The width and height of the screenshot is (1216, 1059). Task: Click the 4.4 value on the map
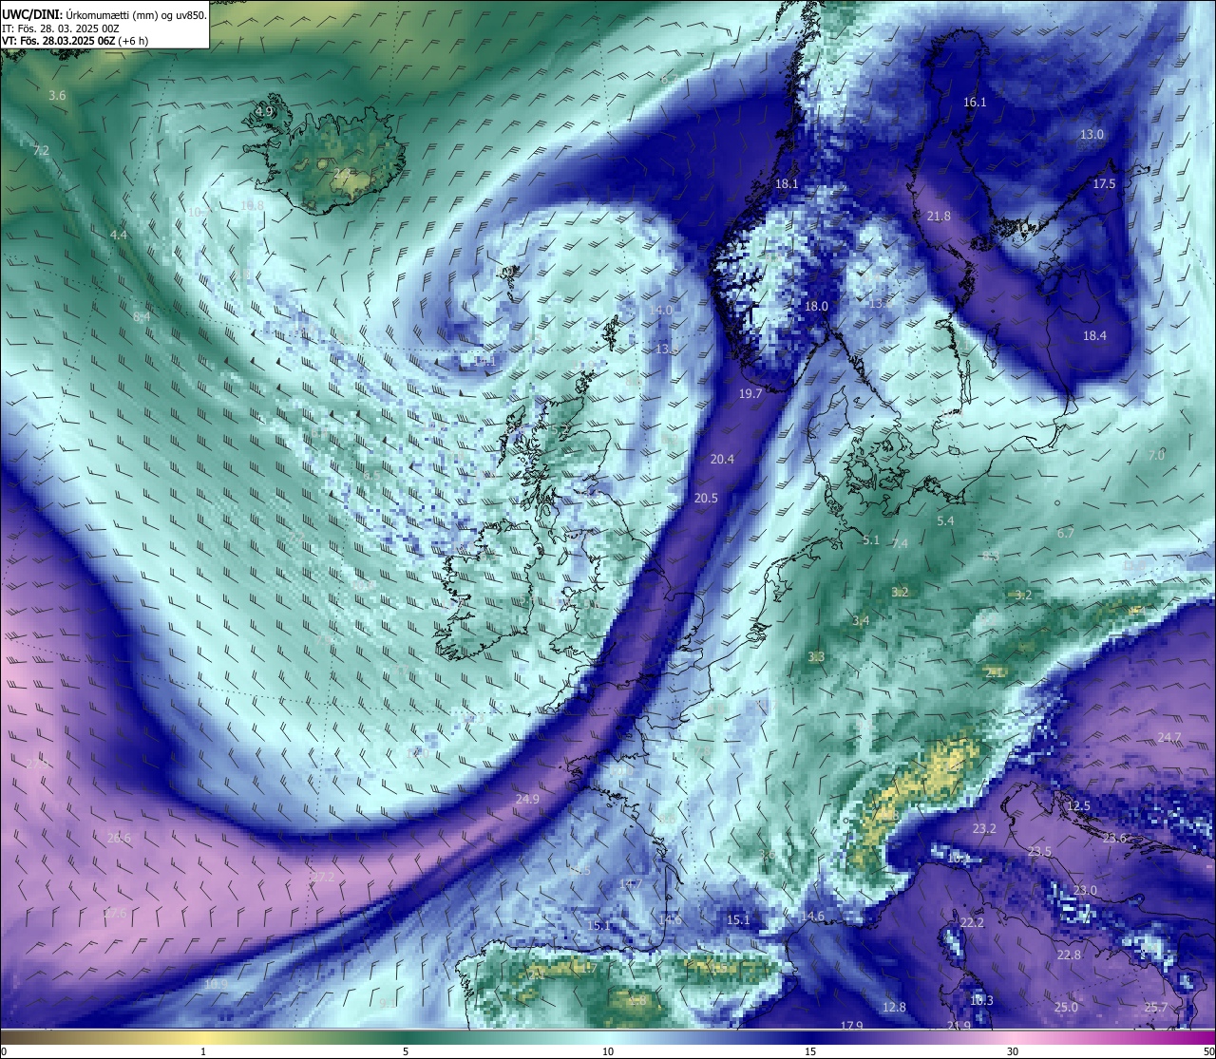118,234
